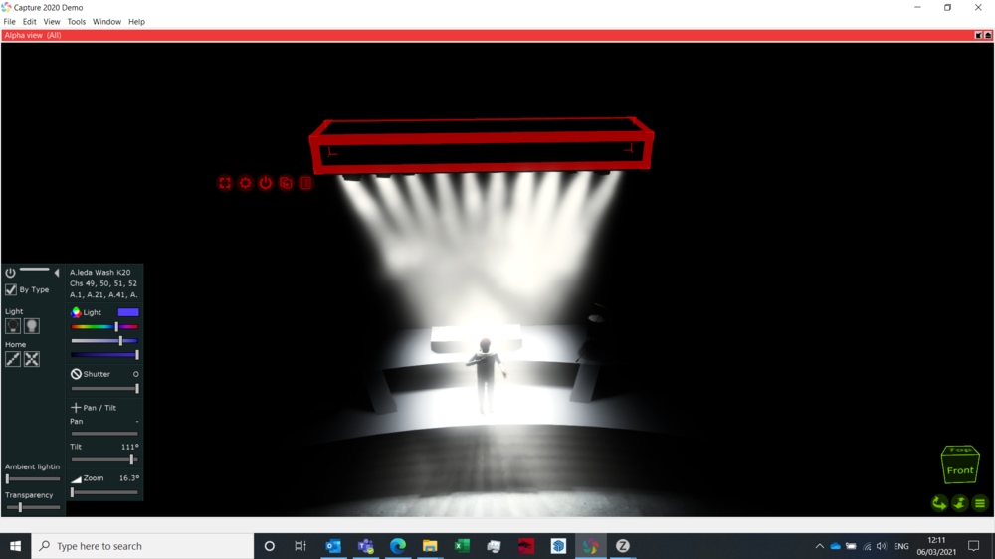Collapse the panel using the left arrow
The height and width of the screenshot is (559, 995).
point(57,273)
